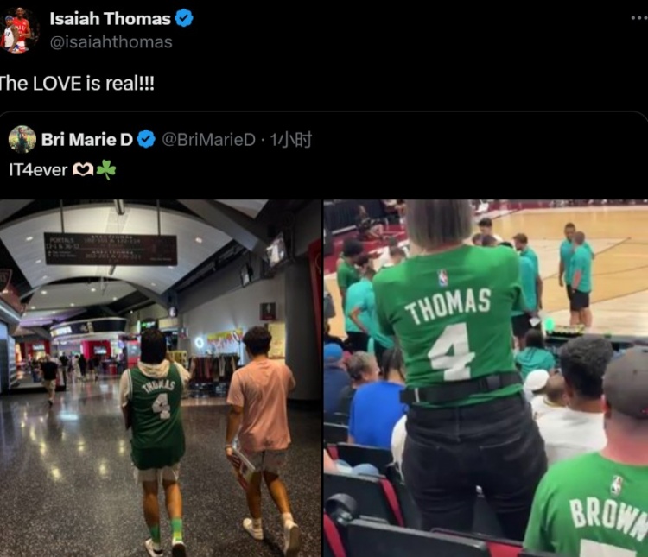Click the IT4ever quoted tweet text

point(38,170)
